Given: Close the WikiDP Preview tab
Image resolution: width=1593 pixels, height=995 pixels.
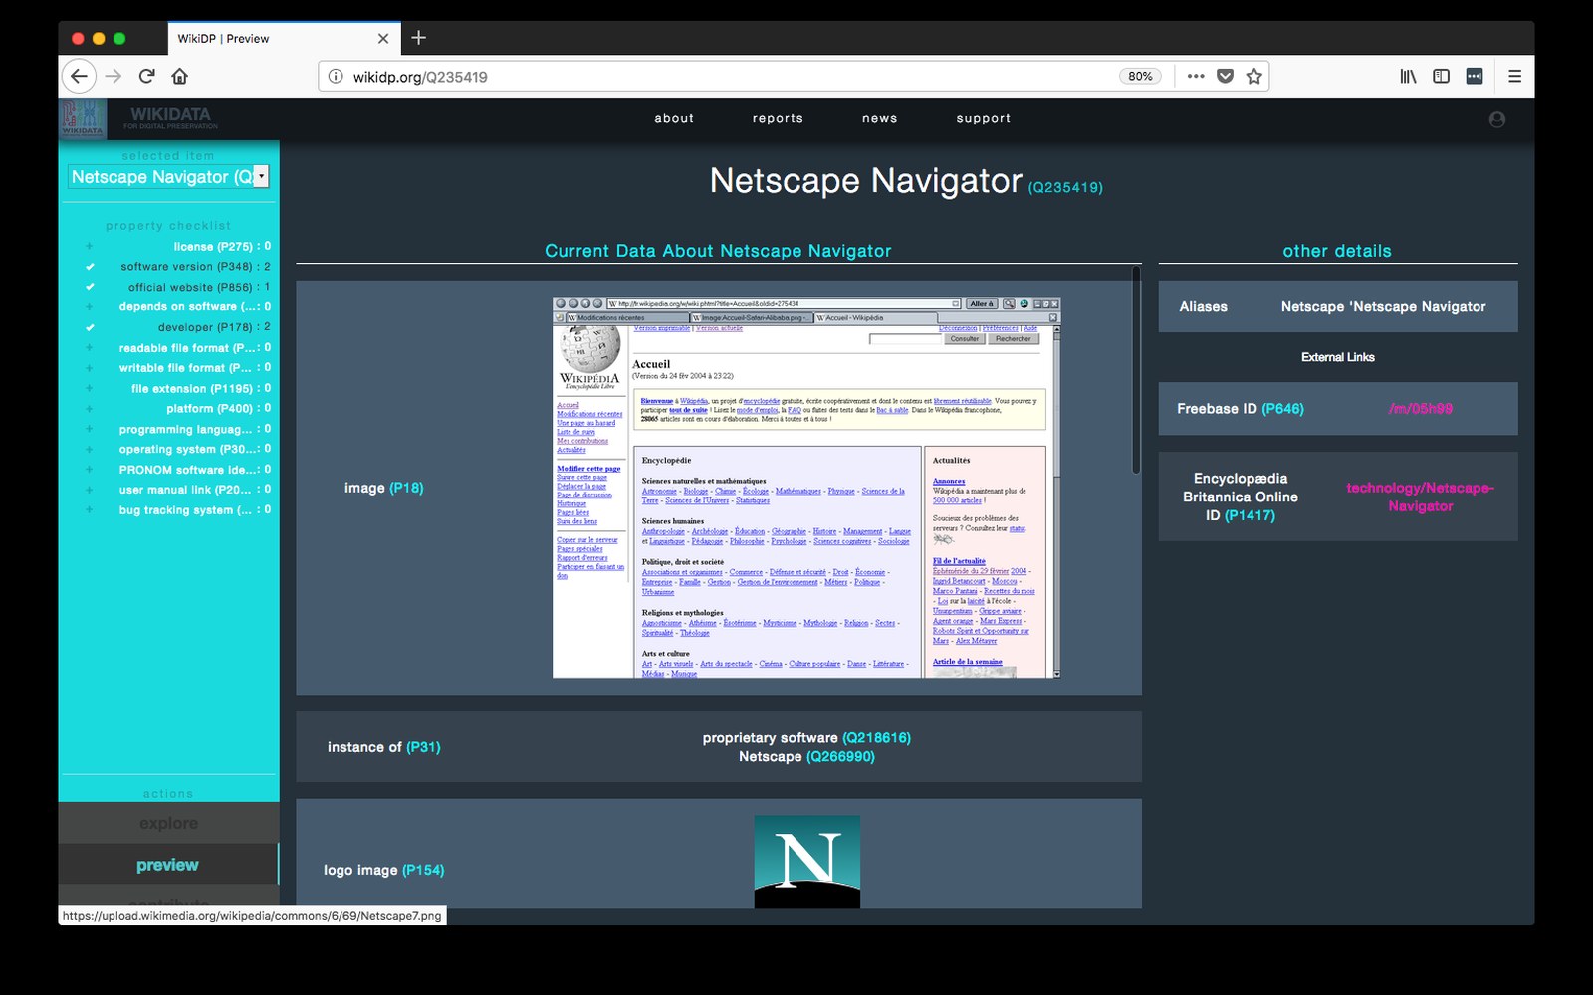Looking at the screenshot, I should coord(383,38).
